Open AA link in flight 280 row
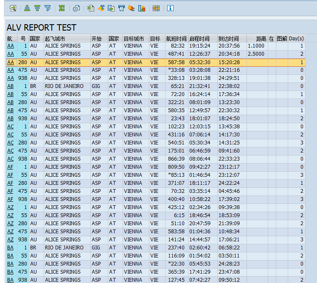 11,62
